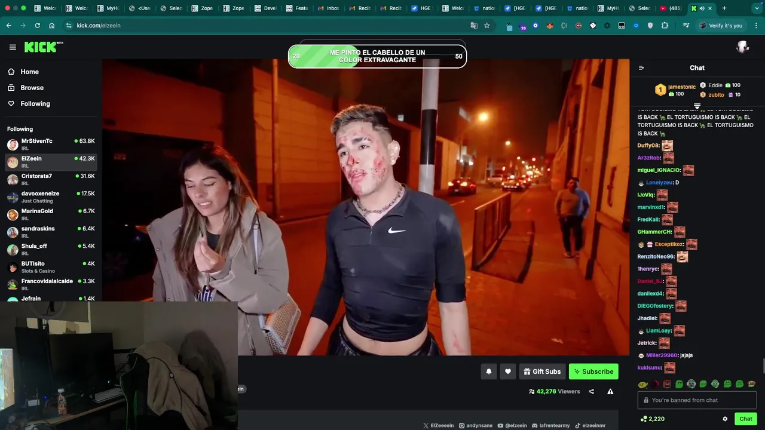
Task: Click elzeeinmr TikTok link
Action: pyautogui.click(x=590, y=426)
